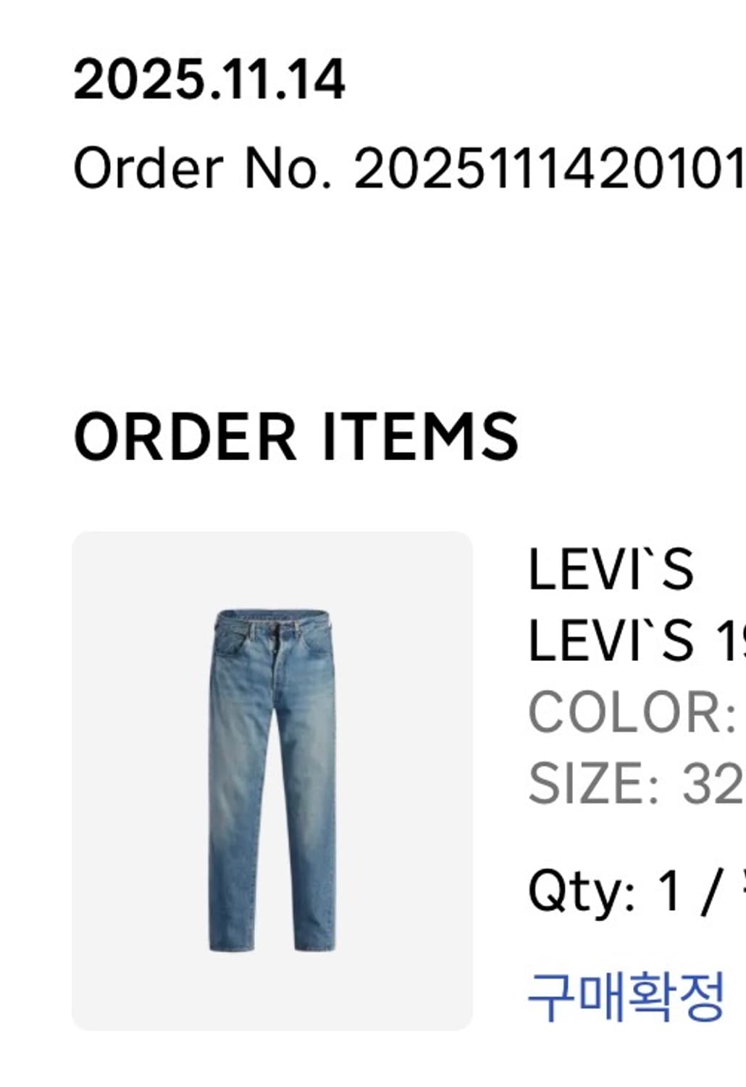Image resolution: width=746 pixels, height=1087 pixels.
Task: Select the word Order in order number line
Action: pyautogui.click(x=148, y=168)
